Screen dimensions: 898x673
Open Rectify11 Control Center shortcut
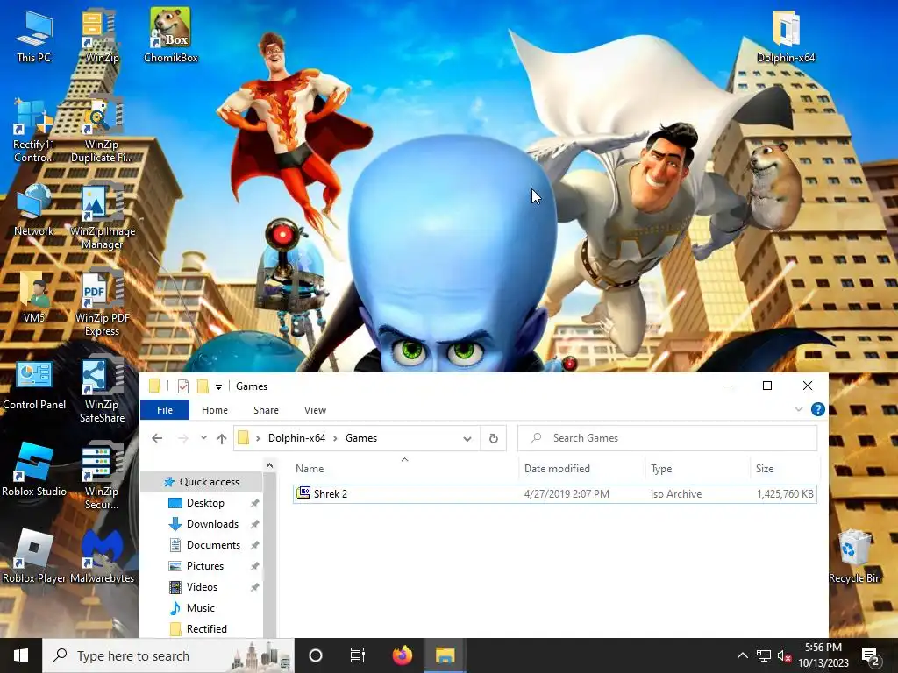(x=33, y=130)
